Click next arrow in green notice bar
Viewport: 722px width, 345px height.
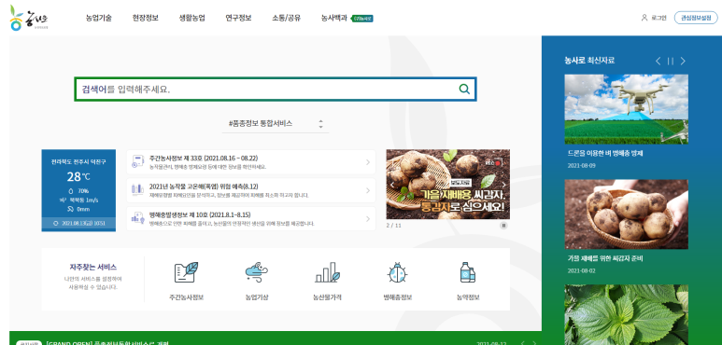[x=534, y=343]
